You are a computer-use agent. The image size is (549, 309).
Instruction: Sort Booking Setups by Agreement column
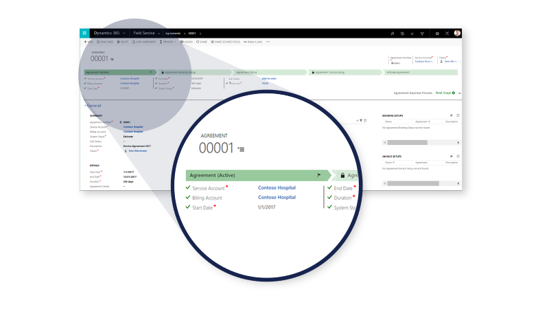point(422,122)
